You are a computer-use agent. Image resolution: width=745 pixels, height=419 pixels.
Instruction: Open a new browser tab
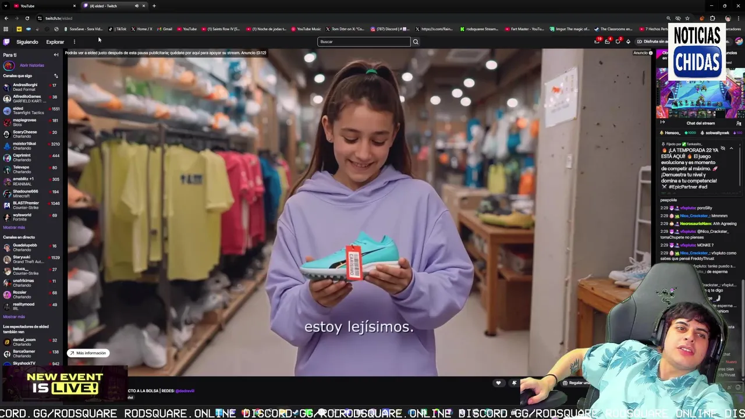[x=154, y=6]
